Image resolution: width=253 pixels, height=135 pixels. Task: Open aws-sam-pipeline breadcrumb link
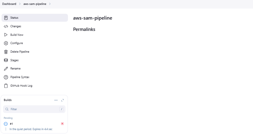pyautogui.click(x=35, y=4)
